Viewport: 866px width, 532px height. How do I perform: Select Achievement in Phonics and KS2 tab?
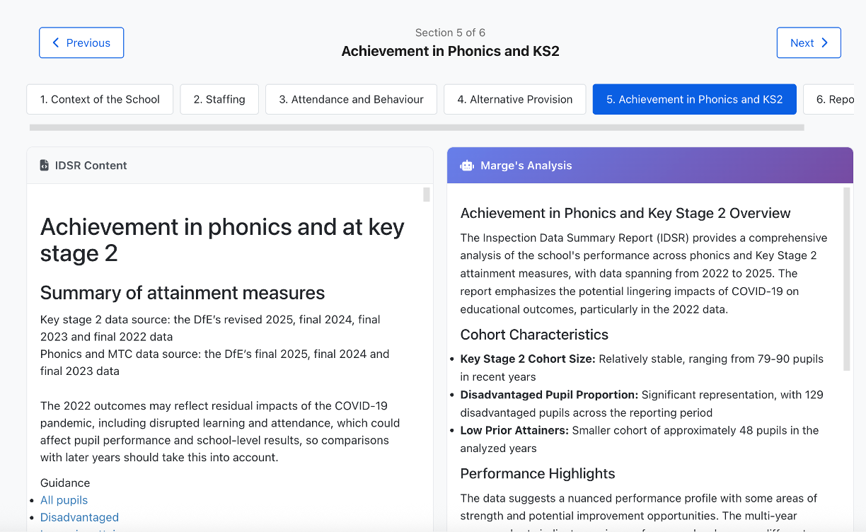tap(694, 100)
